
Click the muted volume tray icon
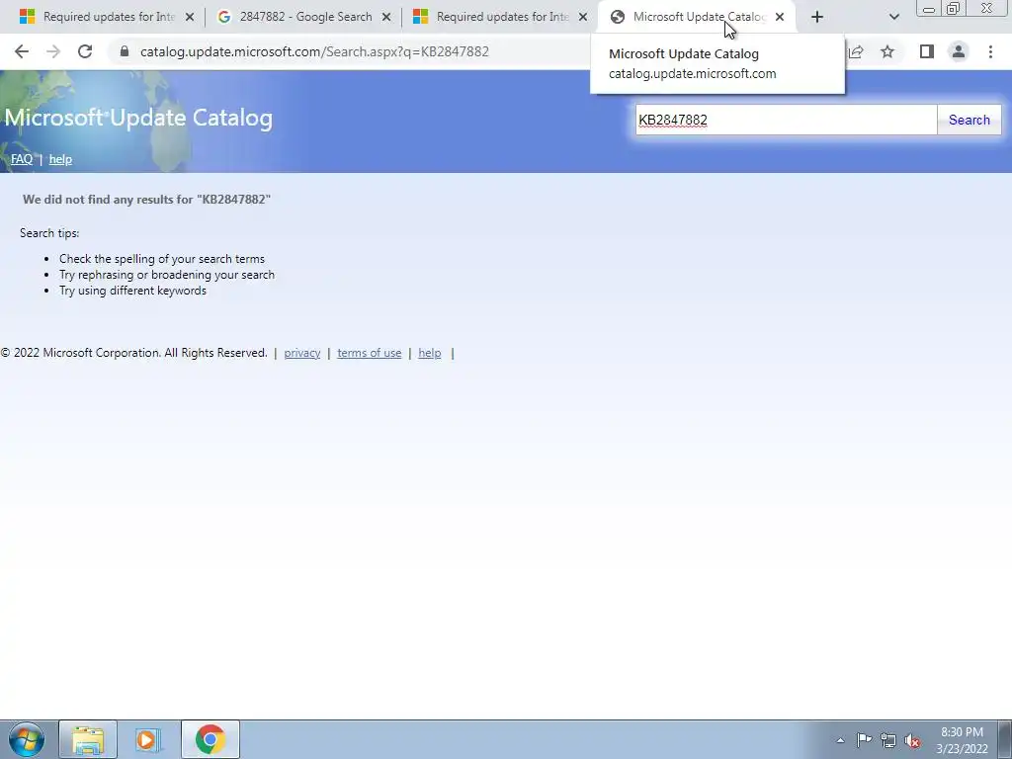point(912,741)
